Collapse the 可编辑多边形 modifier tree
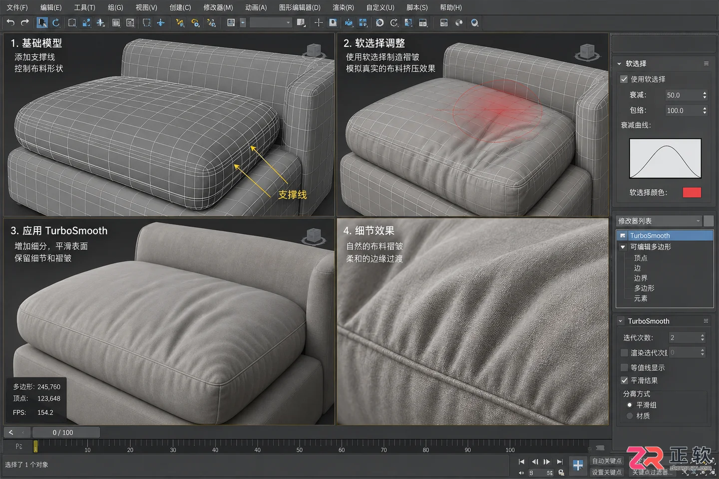719x479 pixels. point(623,247)
